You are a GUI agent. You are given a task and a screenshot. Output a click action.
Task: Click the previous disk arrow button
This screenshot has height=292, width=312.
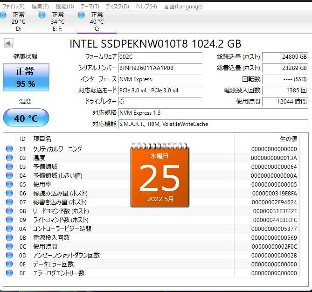8,43
